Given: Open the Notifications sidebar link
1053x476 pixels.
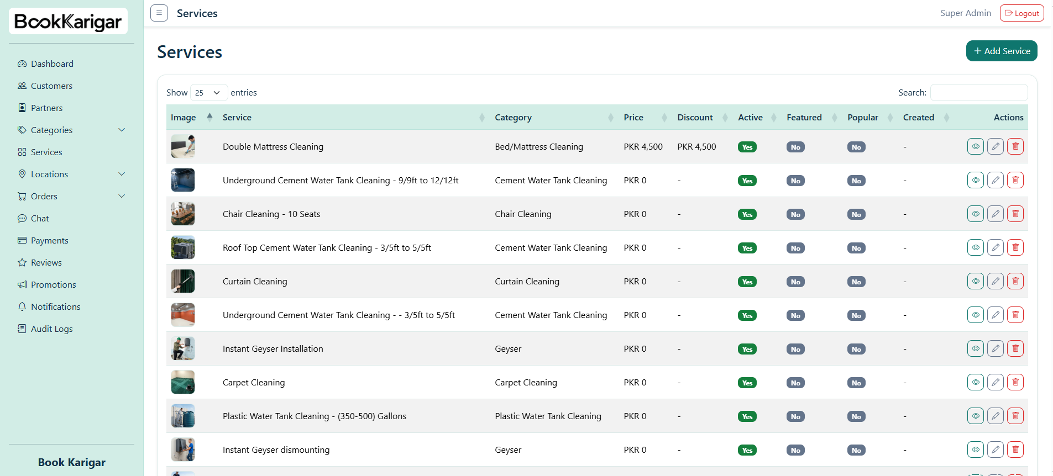Looking at the screenshot, I should coord(72,306).
